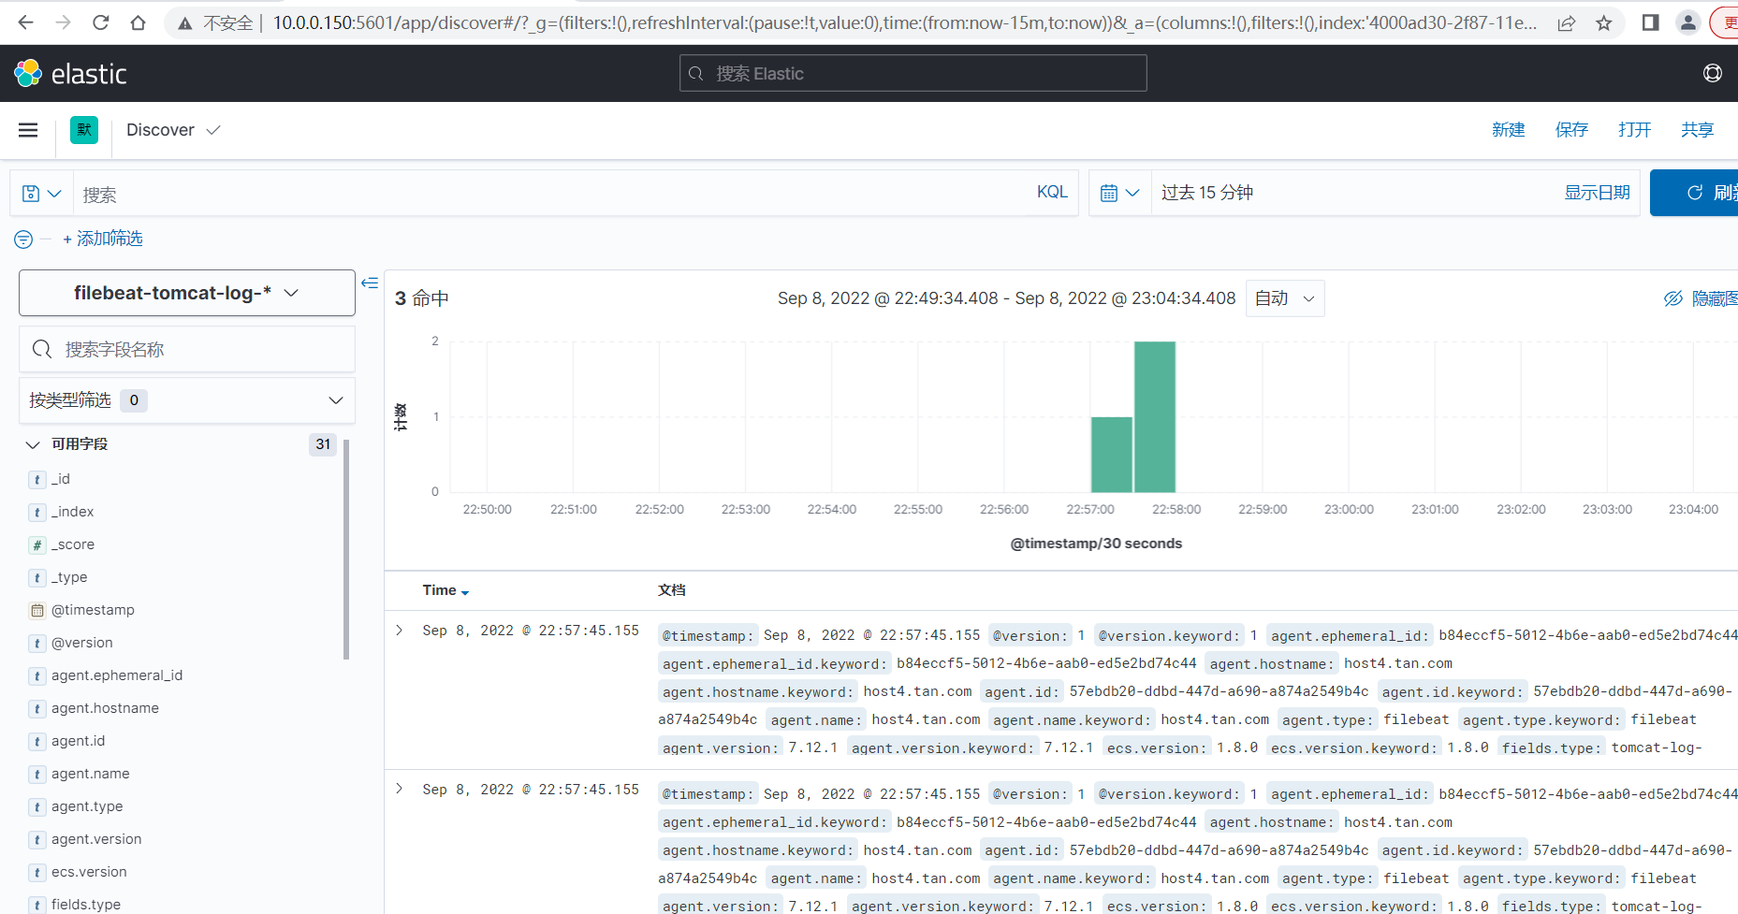
Task: Expand the first document row
Action: click(x=400, y=631)
